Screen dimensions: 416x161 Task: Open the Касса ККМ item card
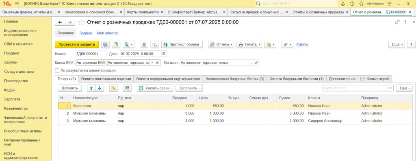158,63
